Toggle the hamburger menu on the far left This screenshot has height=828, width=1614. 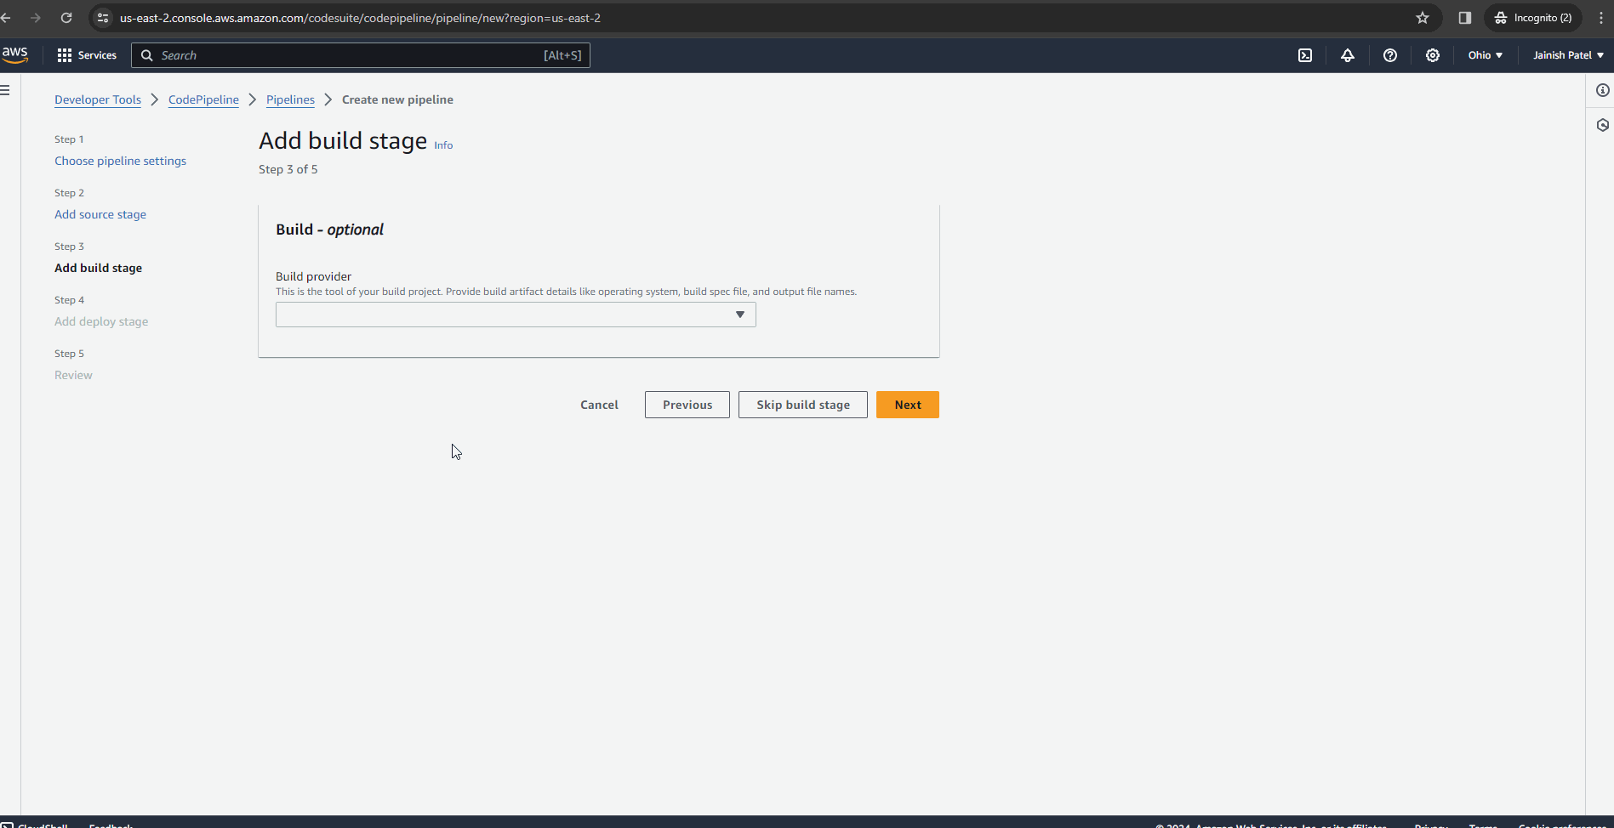[x=5, y=89]
